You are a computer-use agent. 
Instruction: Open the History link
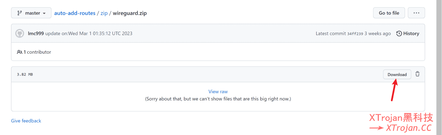(408, 33)
